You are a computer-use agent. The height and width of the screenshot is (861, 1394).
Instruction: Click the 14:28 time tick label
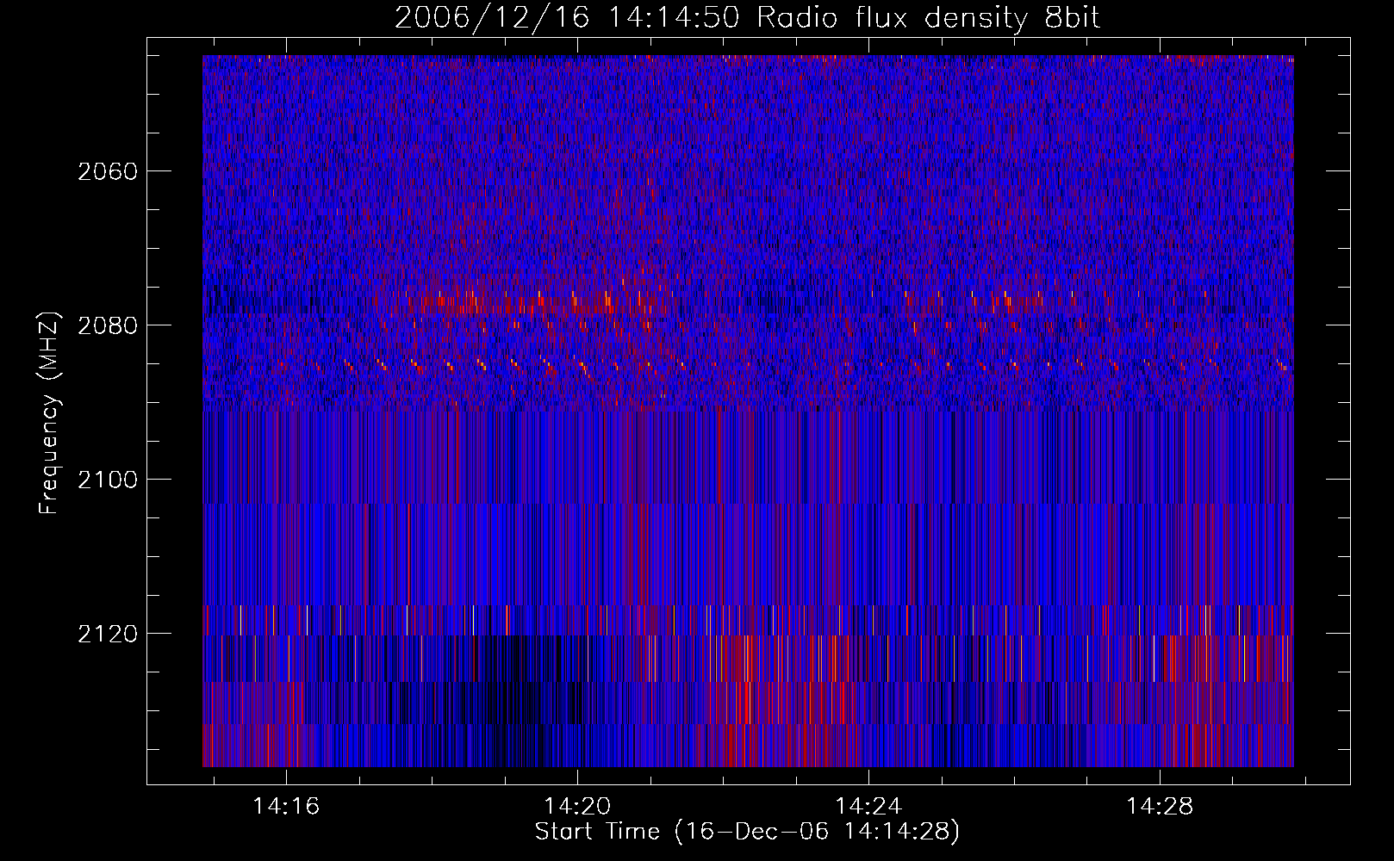tap(1161, 806)
